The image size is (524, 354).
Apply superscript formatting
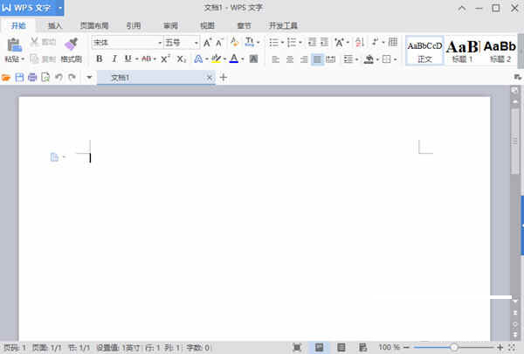click(165, 59)
